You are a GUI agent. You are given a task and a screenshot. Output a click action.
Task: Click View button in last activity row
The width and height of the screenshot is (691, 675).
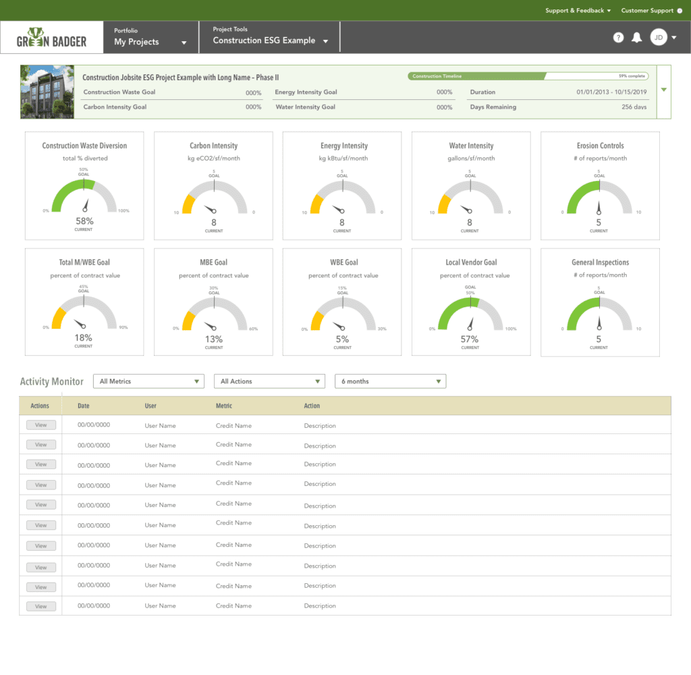41,606
